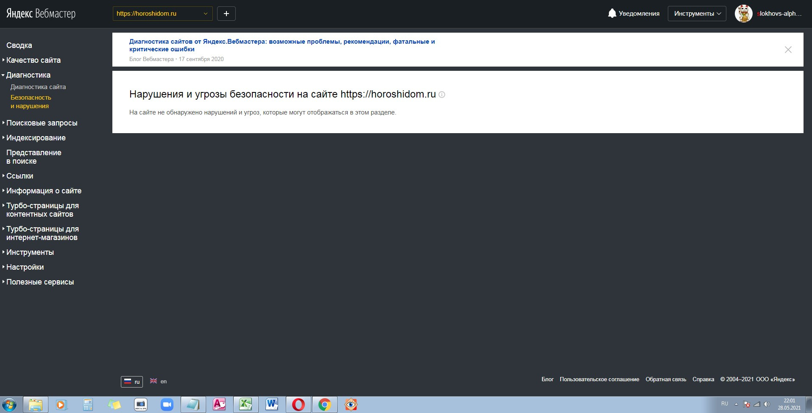
Task: Click the Яндекс Вебмастер logo
Action: coord(41,14)
